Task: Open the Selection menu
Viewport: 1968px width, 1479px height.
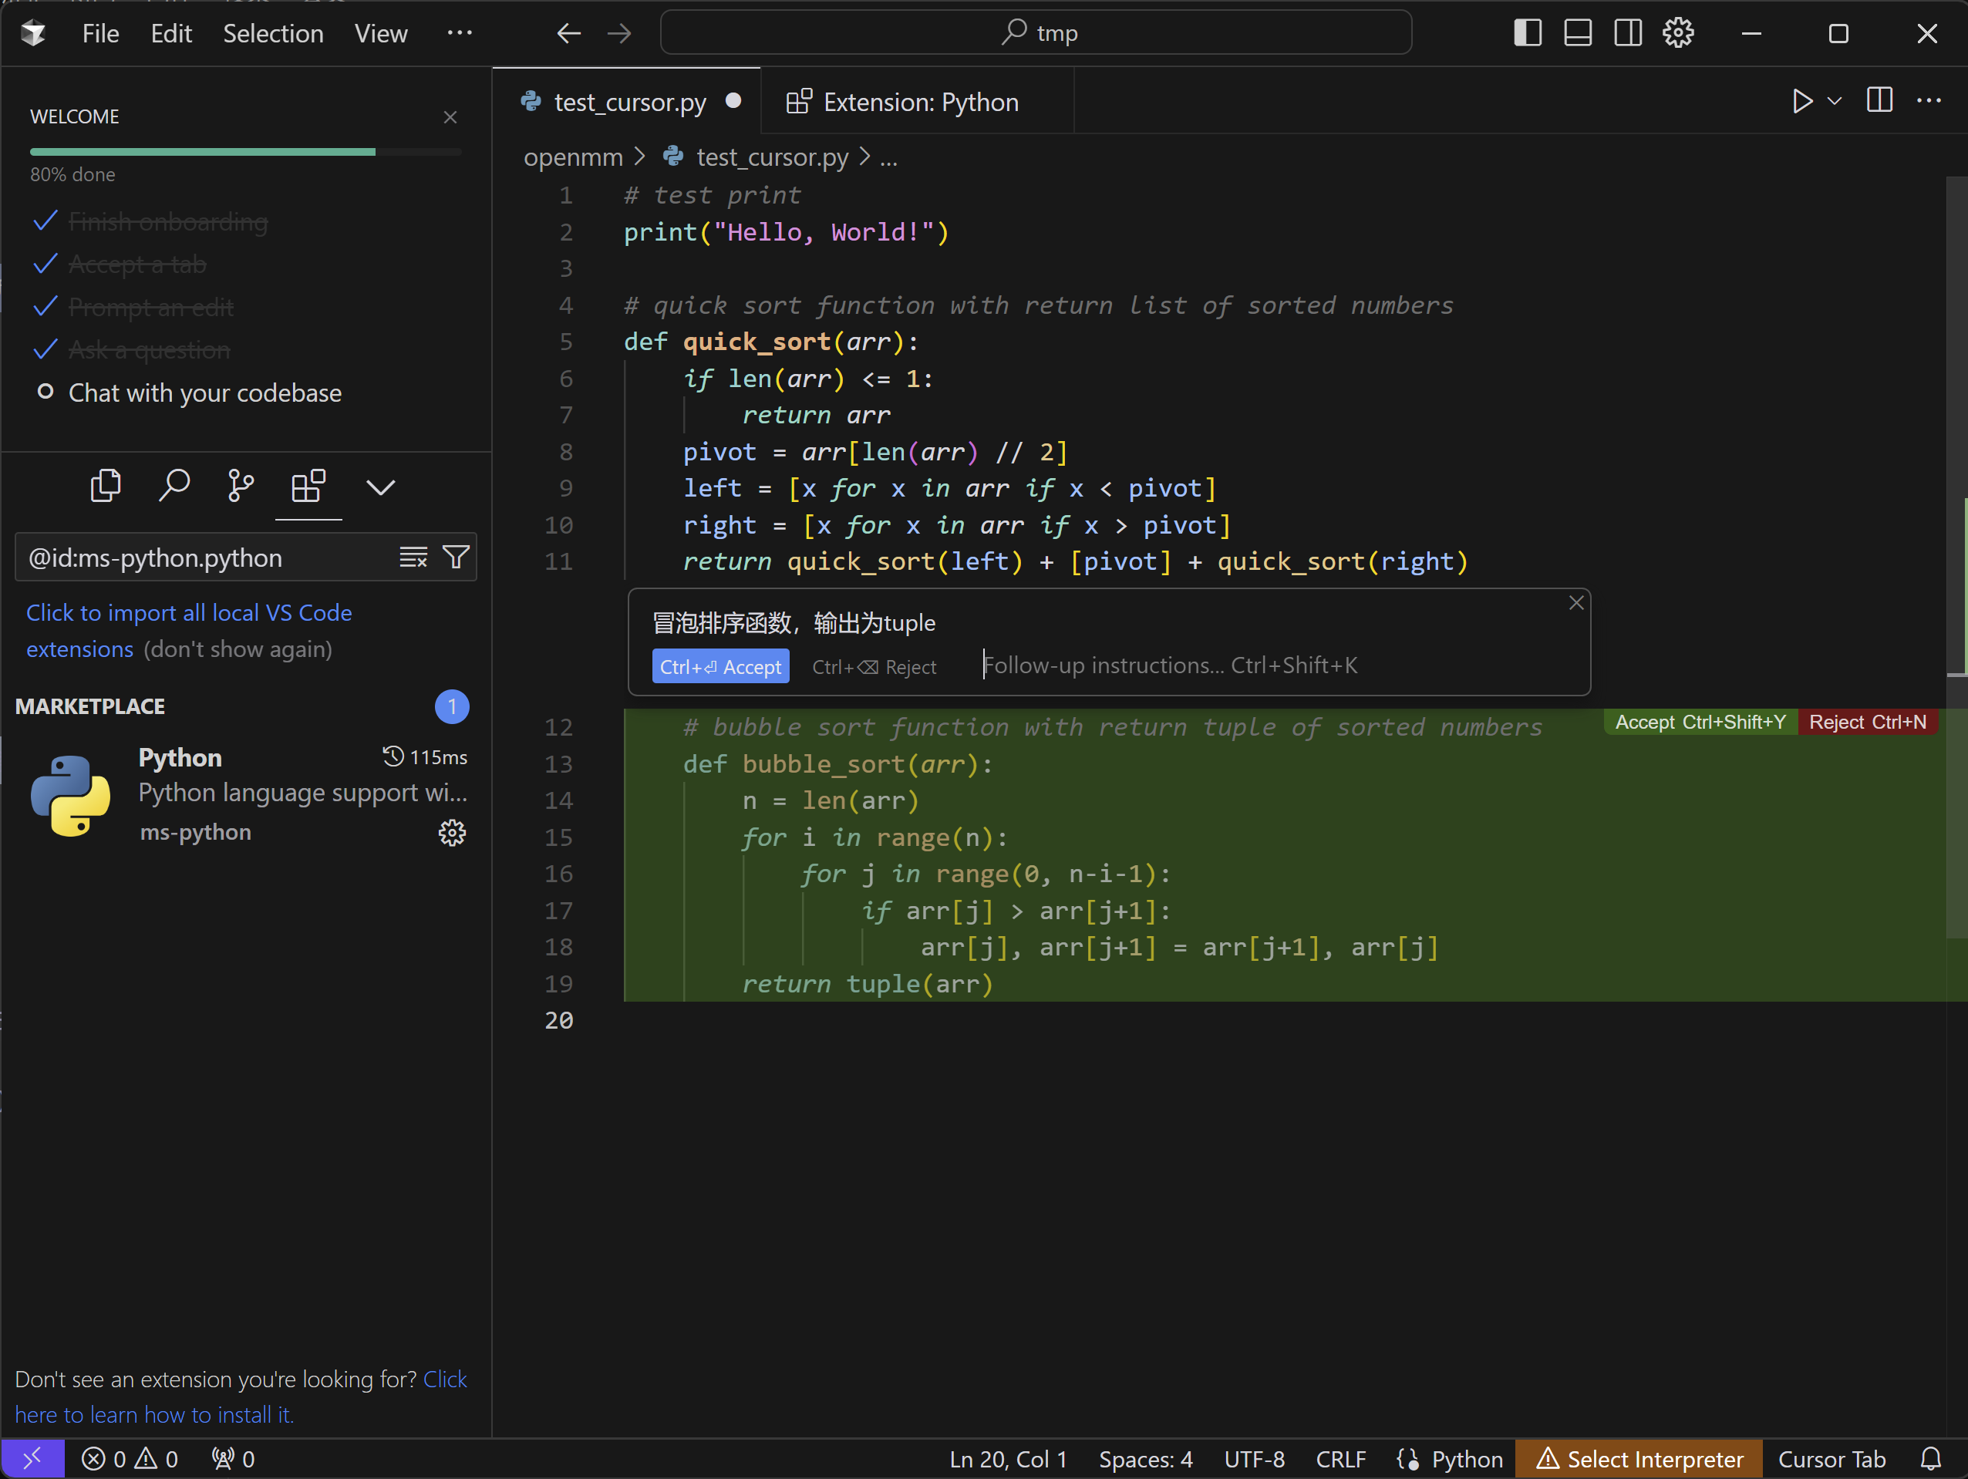Action: [273, 34]
